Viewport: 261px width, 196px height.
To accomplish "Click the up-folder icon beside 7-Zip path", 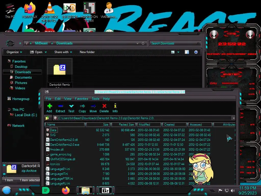I will (x=47, y=118).
